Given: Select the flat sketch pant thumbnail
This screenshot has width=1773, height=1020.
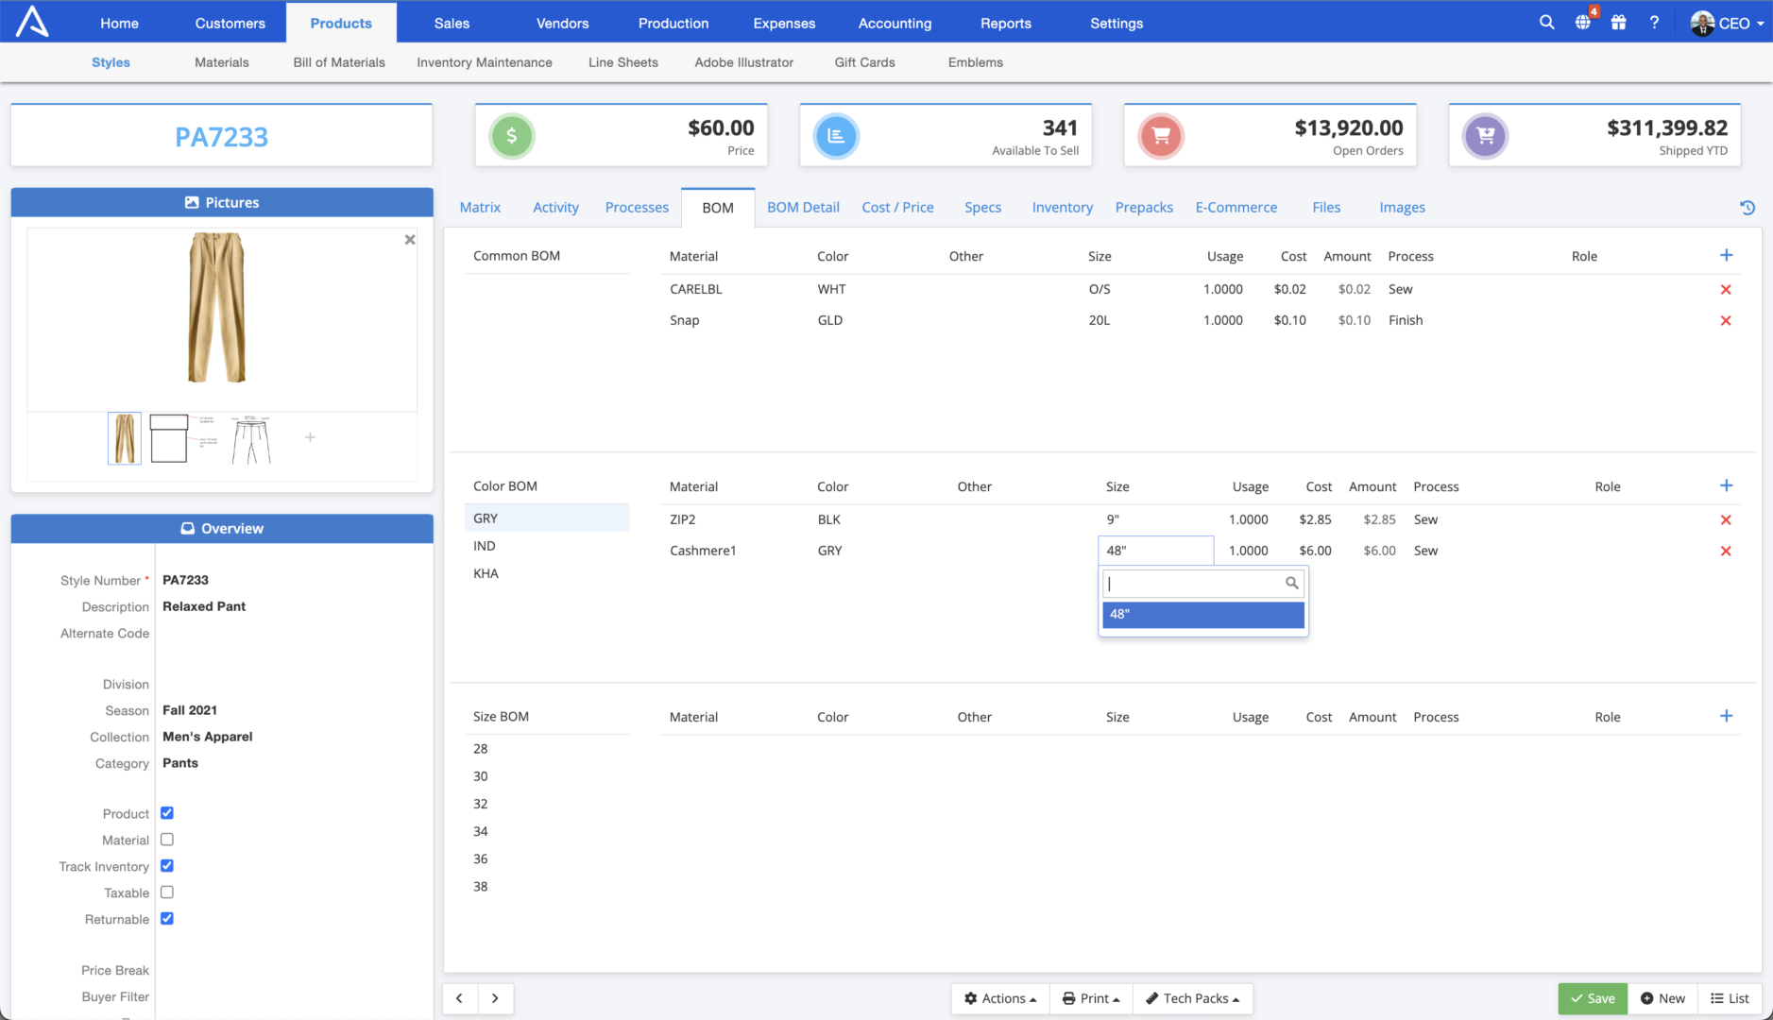Looking at the screenshot, I should (252, 438).
